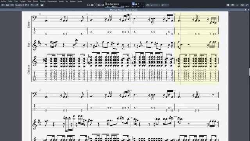Open the Sección menu

pyautogui.click(x=43, y=1)
